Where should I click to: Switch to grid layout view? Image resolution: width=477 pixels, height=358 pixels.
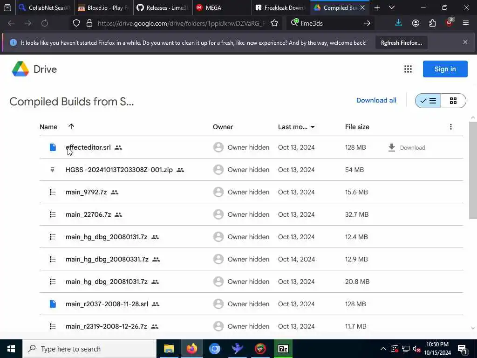(453, 101)
